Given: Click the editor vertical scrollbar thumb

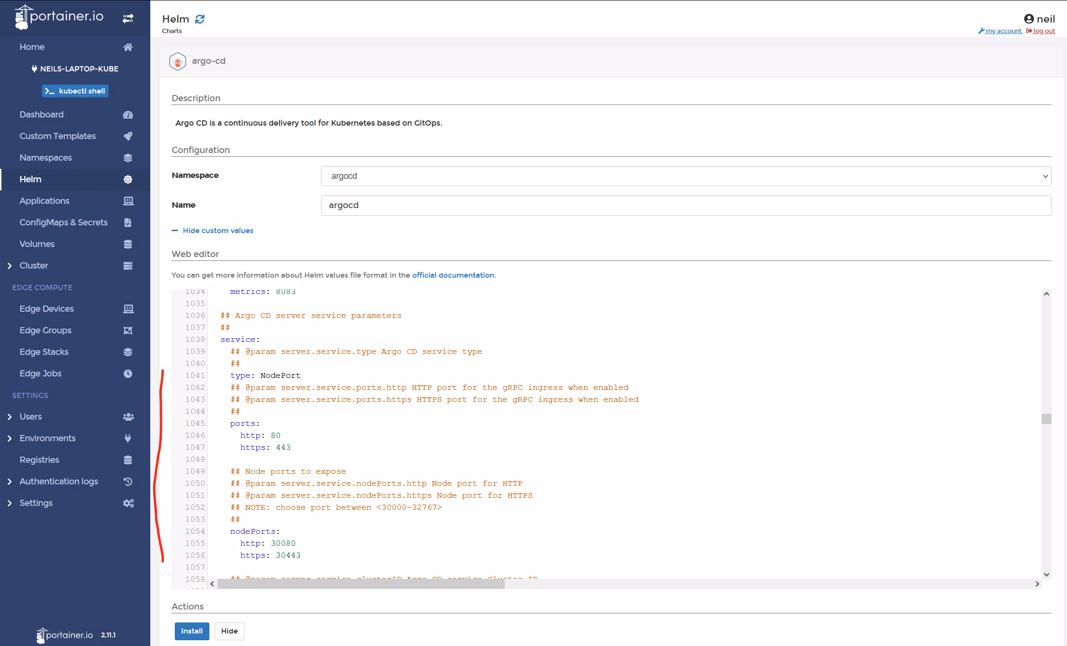Looking at the screenshot, I should (1046, 419).
